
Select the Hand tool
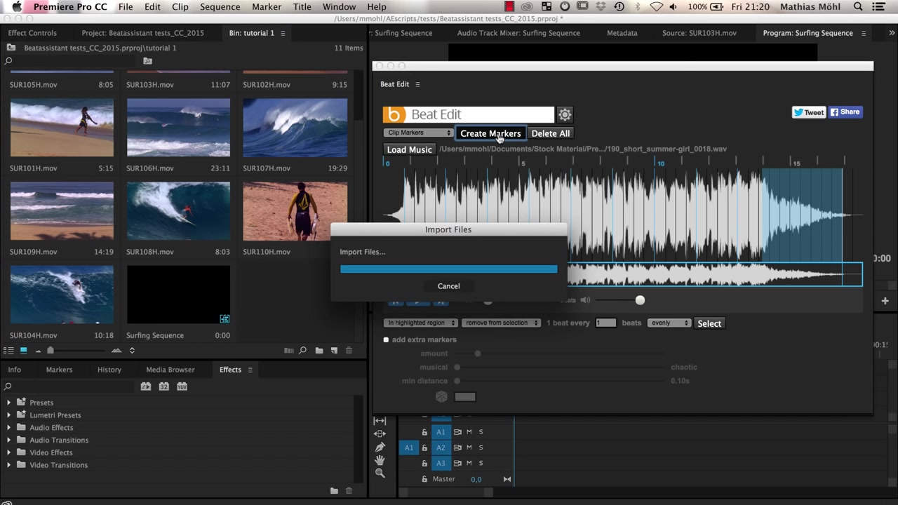click(x=380, y=460)
